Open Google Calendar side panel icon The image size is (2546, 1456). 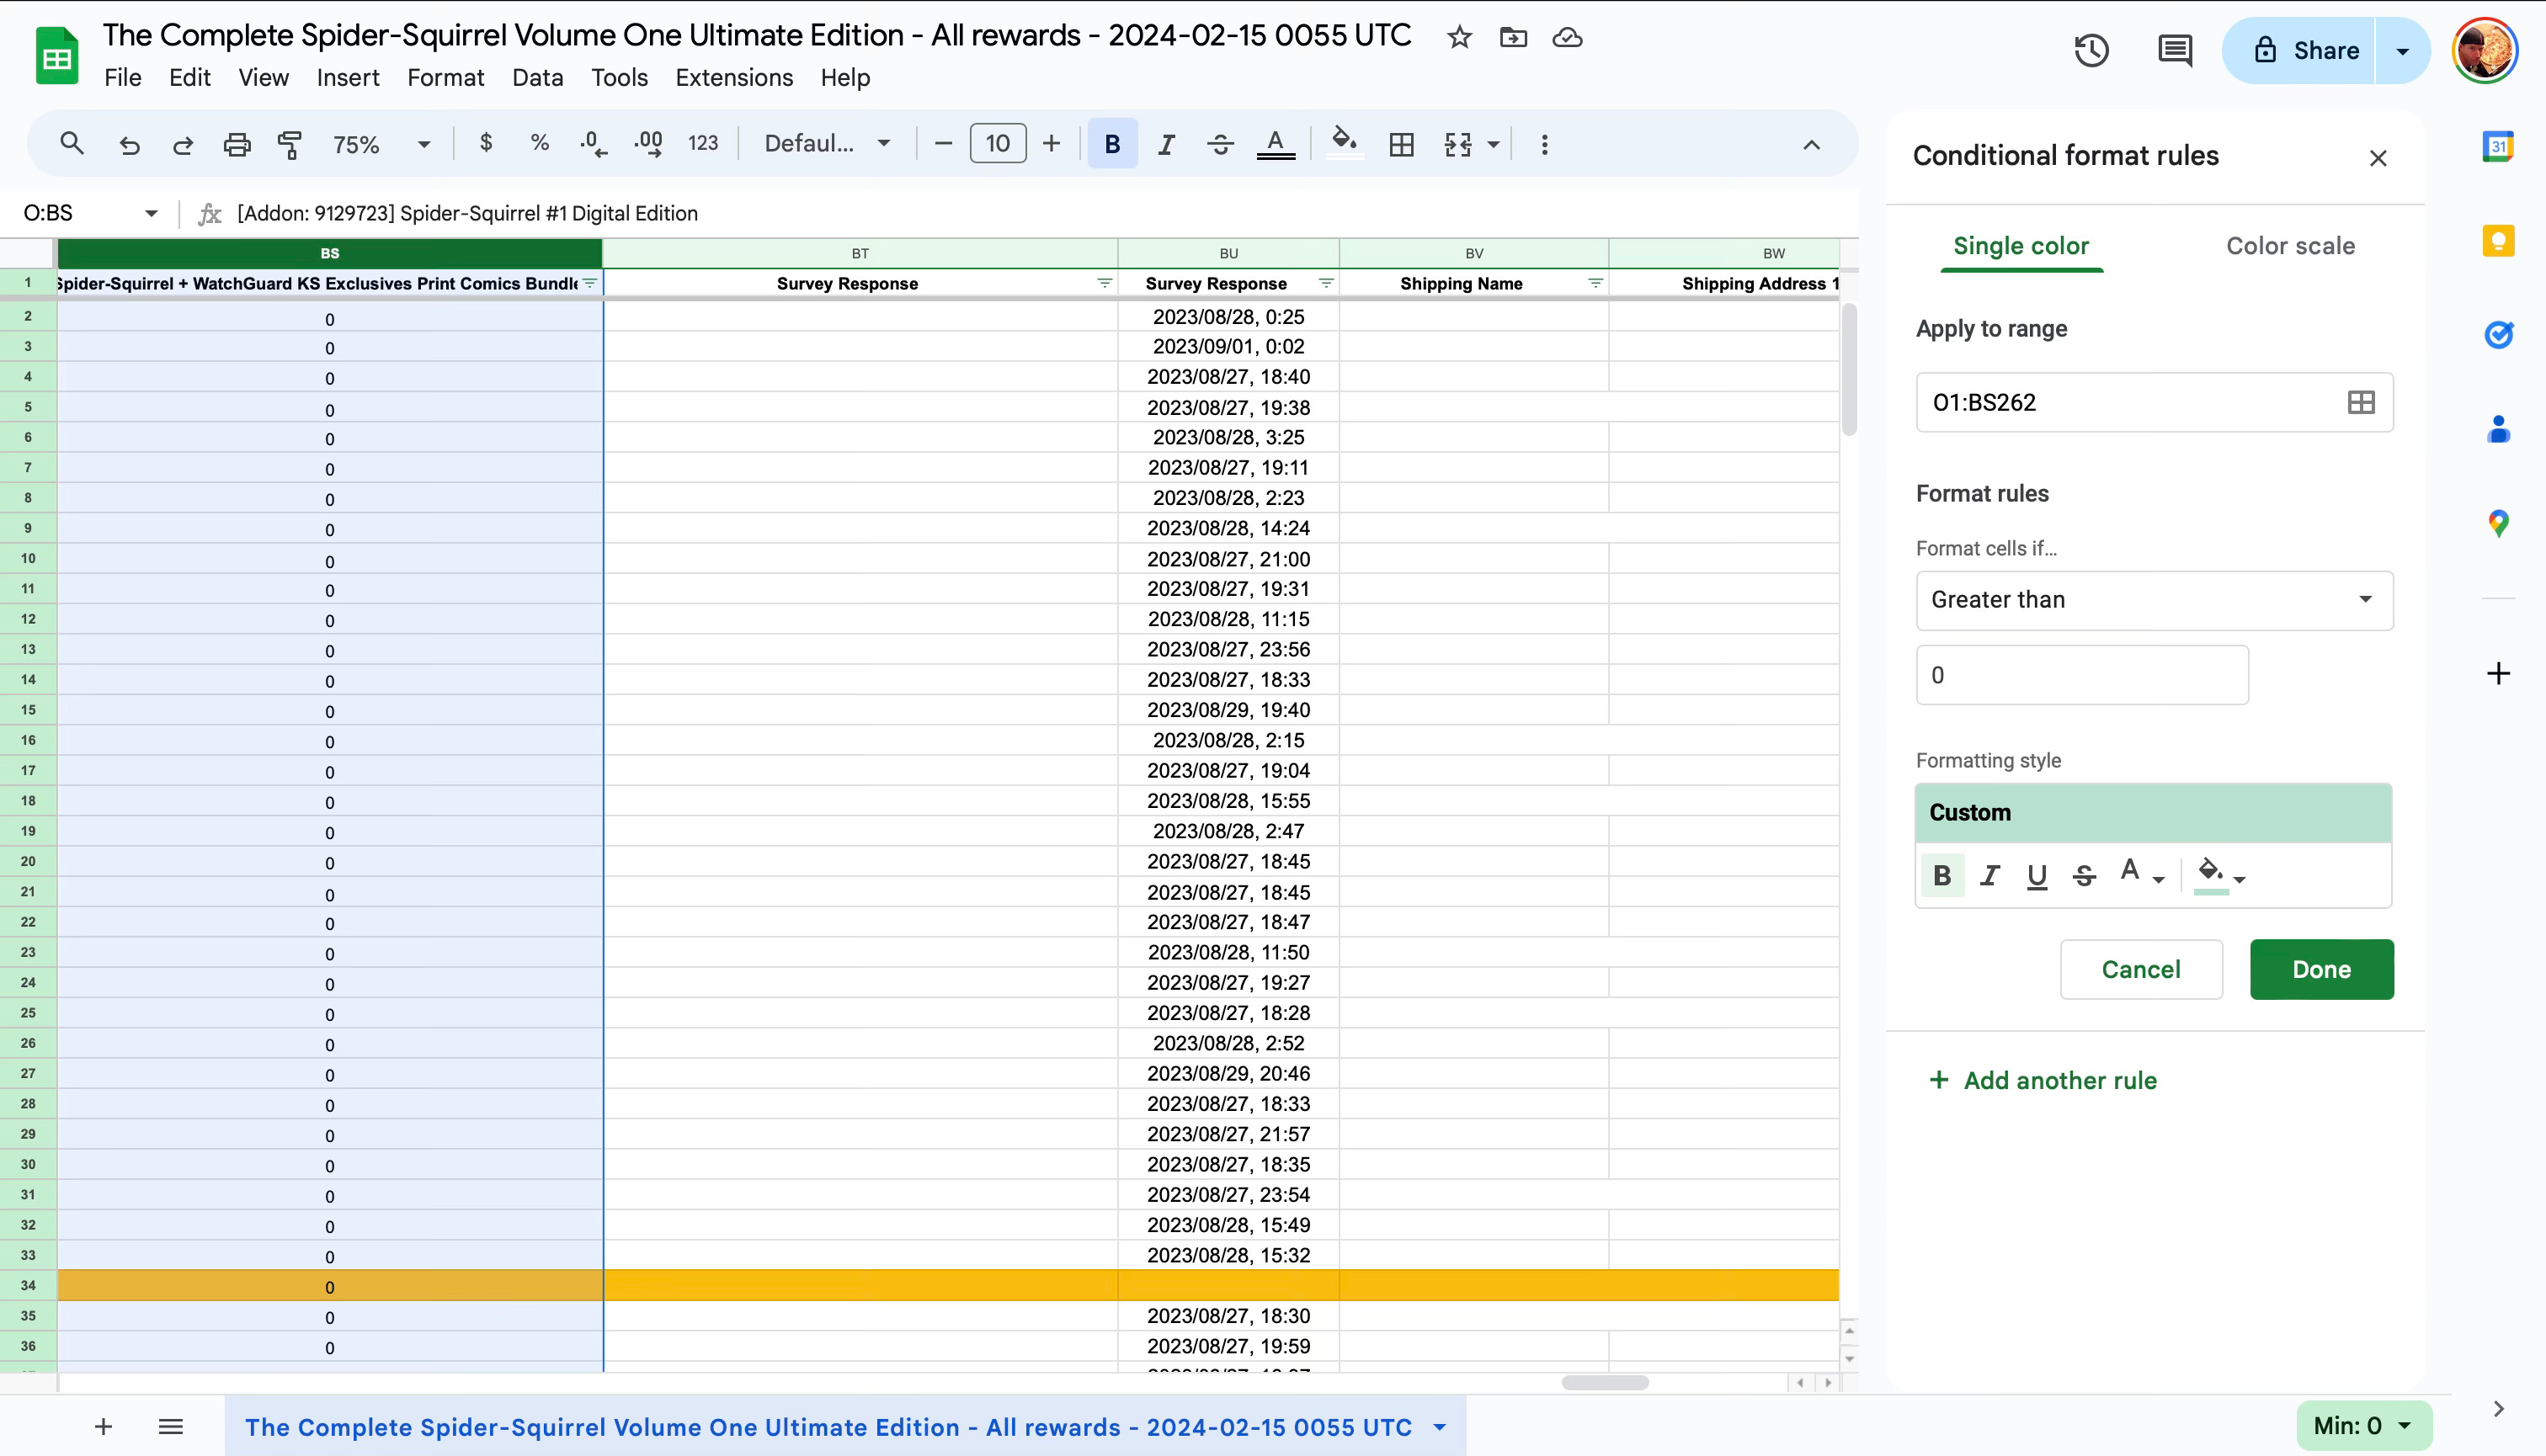tap(2498, 147)
